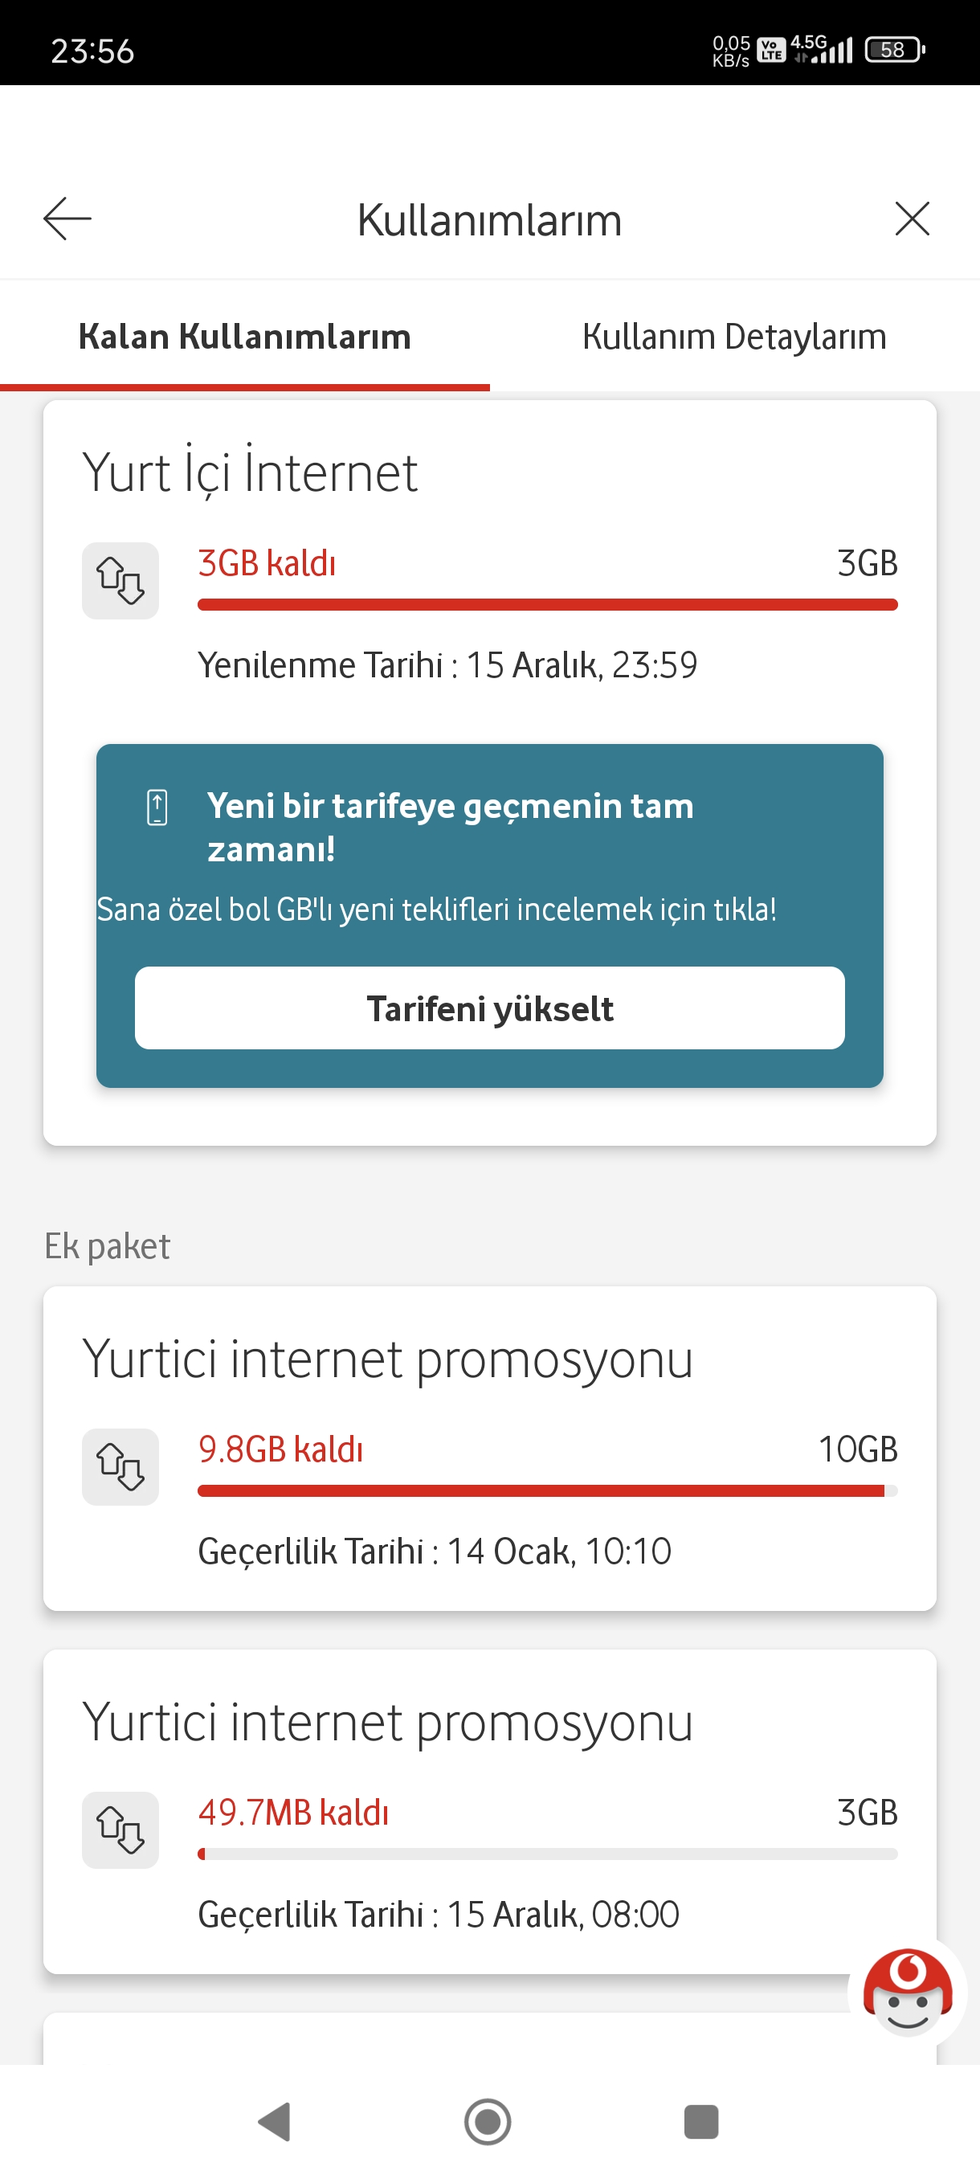Image resolution: width=980 pixels, height=2179 pixels.
Task: Switch to Kullanım Detaylarım tab
Action: pos(734,337)
